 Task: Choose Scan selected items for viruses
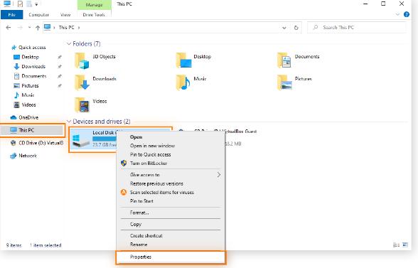(x=162, y=192)
